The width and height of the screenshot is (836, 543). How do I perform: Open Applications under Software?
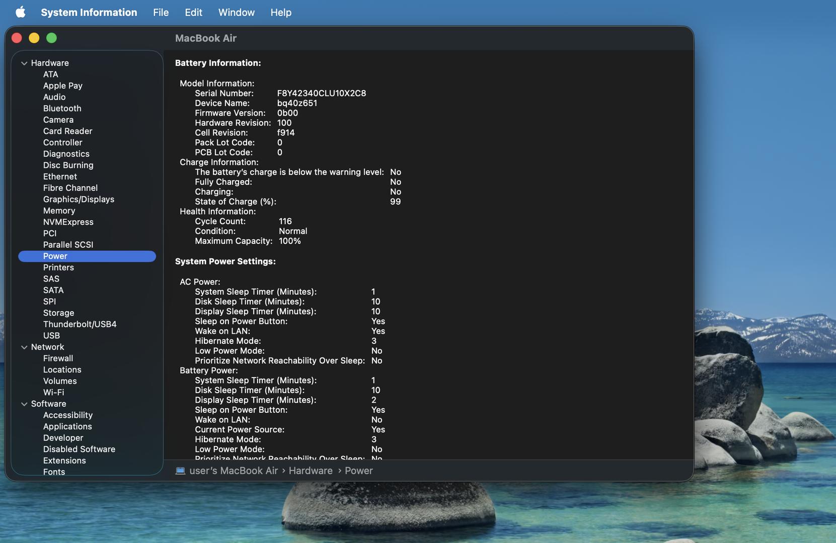point(67,426)
